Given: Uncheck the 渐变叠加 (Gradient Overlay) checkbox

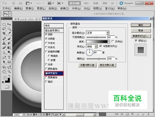Looking at the screenshot, I should coord(46,73).
